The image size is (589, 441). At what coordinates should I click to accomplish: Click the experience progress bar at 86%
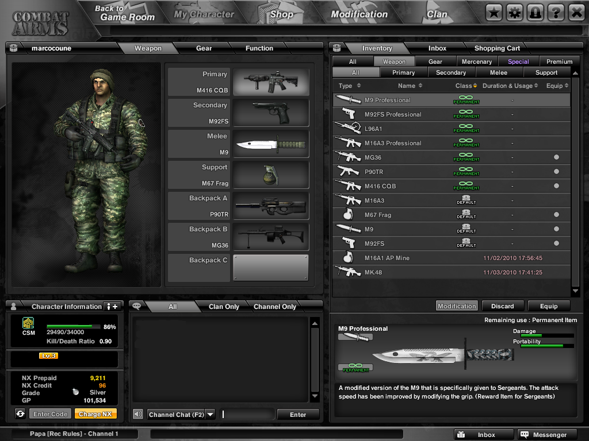[73, 326]
